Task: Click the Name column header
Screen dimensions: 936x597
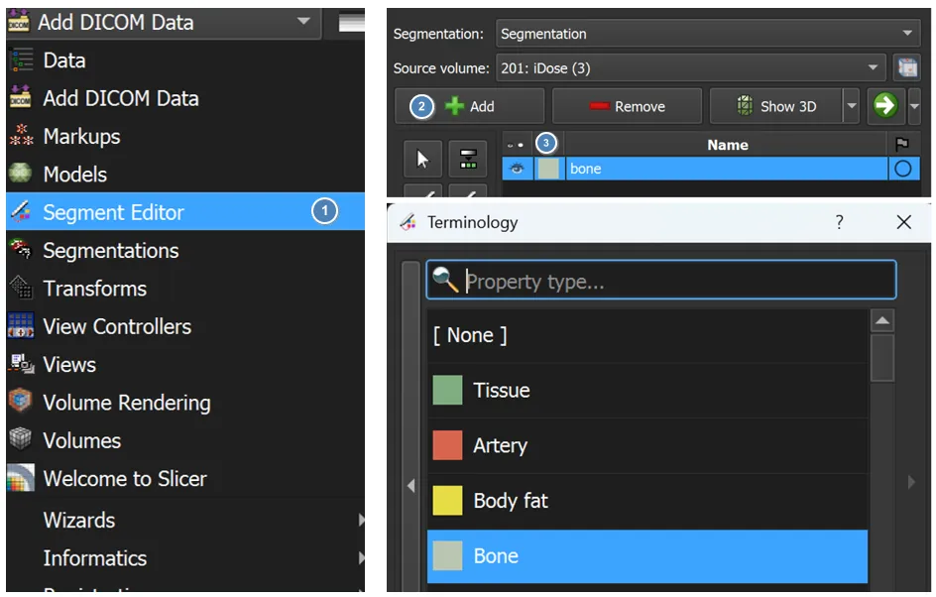Action: (727, 145)
